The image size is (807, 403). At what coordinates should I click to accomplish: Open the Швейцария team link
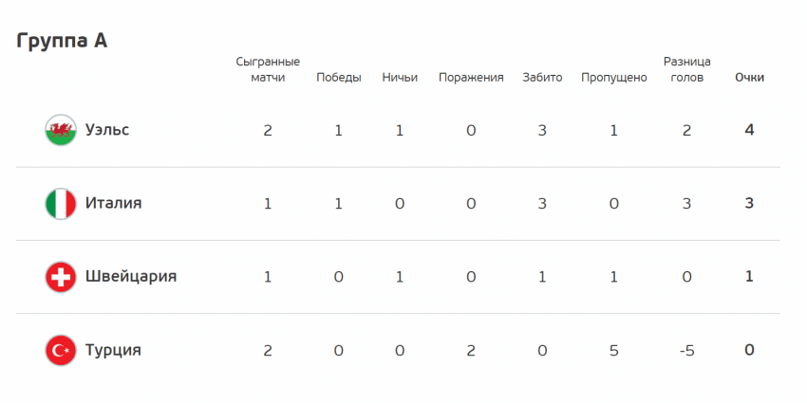(x=131, y=277)
